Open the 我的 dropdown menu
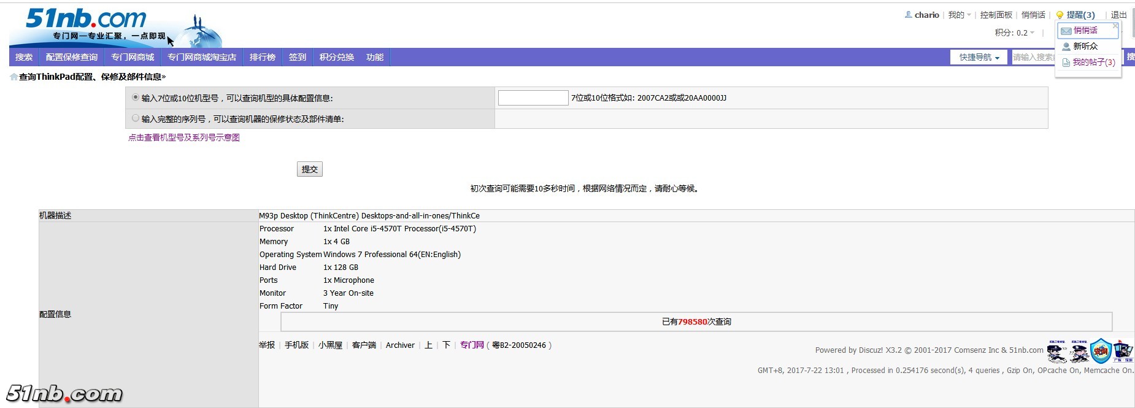This screenshot has height=408, width=1135. (x=960, y=15)
